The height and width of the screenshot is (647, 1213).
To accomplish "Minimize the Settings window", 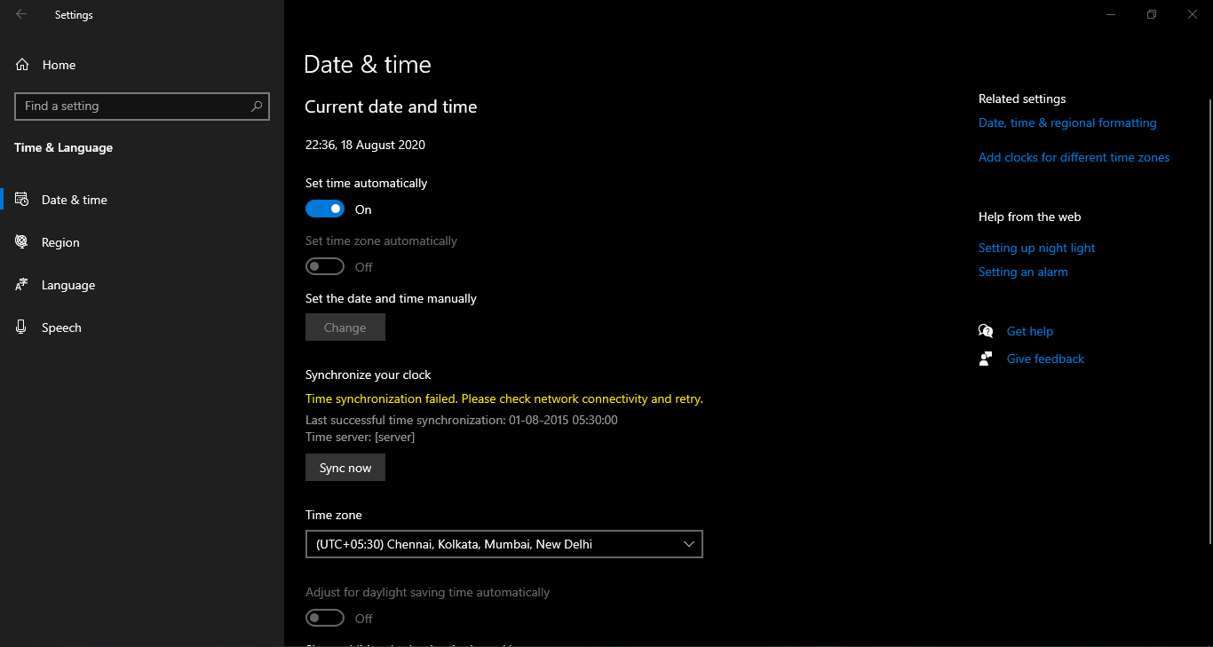I will (x=1111, y=14).
